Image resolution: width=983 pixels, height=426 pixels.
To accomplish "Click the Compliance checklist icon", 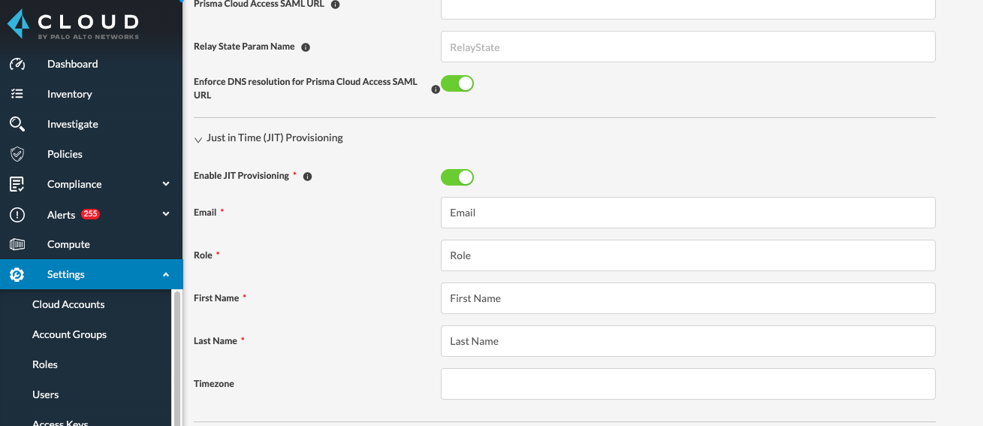I will pos(17,184).
